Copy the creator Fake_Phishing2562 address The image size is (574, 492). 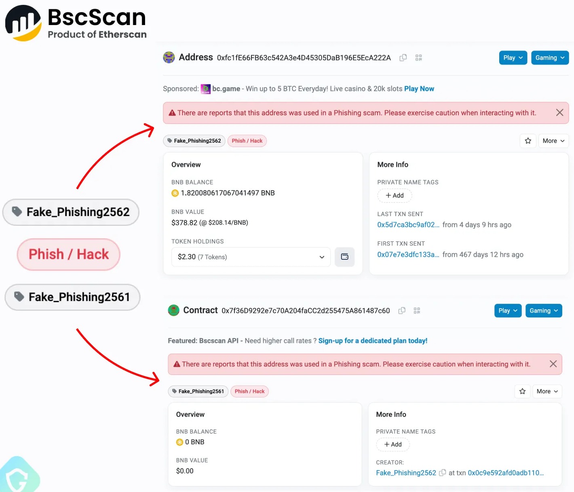point(443,473)
